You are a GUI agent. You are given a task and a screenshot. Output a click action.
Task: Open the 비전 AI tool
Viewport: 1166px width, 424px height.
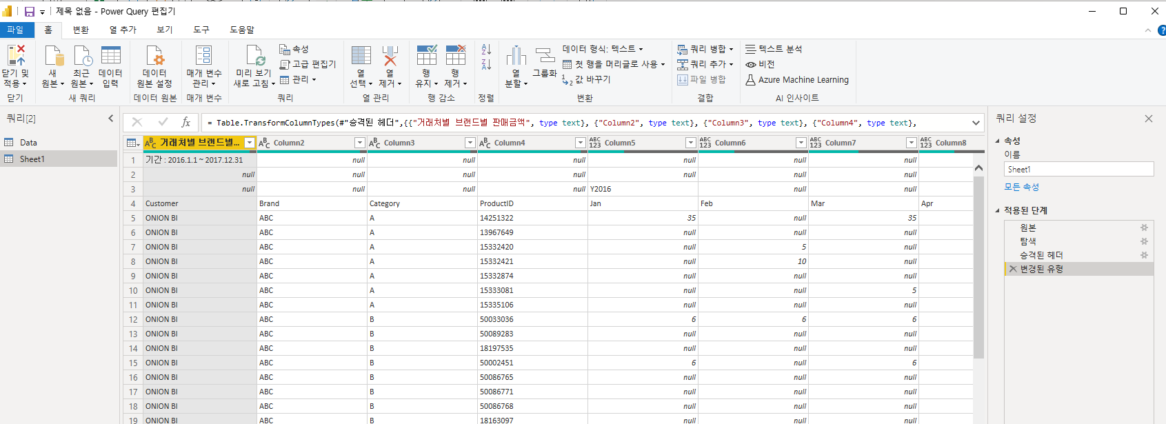point(761,64)
